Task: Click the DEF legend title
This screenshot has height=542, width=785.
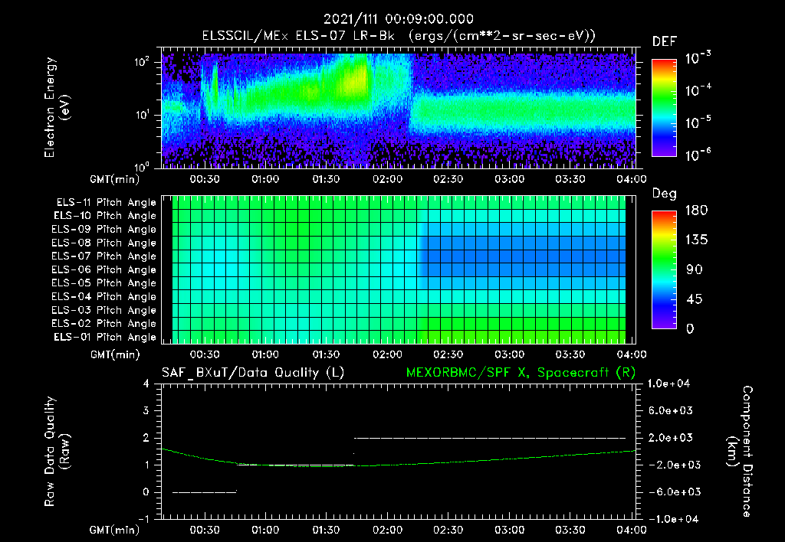Action: [665, 41]
